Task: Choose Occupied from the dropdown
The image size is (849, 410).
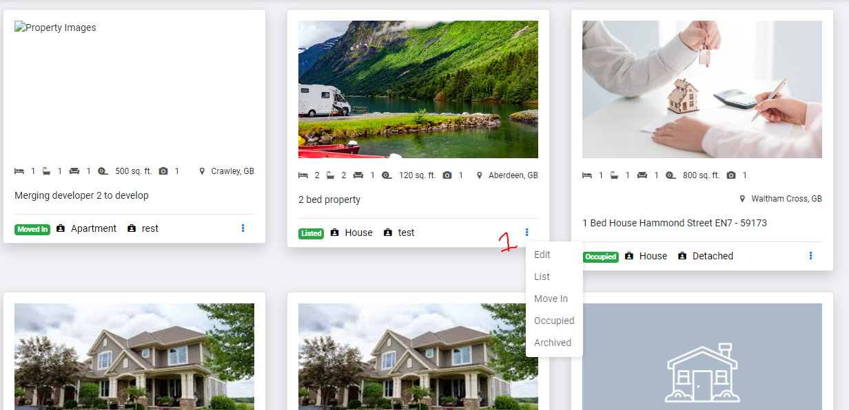Action: [554, 321]
